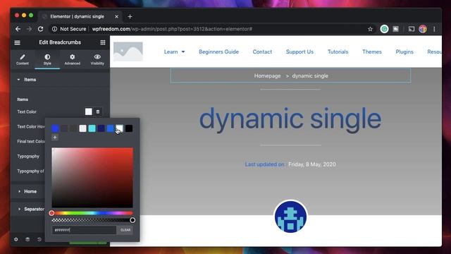Open a new browser tab

point(130,17)
